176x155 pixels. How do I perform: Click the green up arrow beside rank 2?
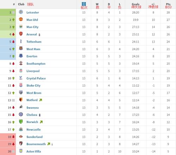pos(13,20)
